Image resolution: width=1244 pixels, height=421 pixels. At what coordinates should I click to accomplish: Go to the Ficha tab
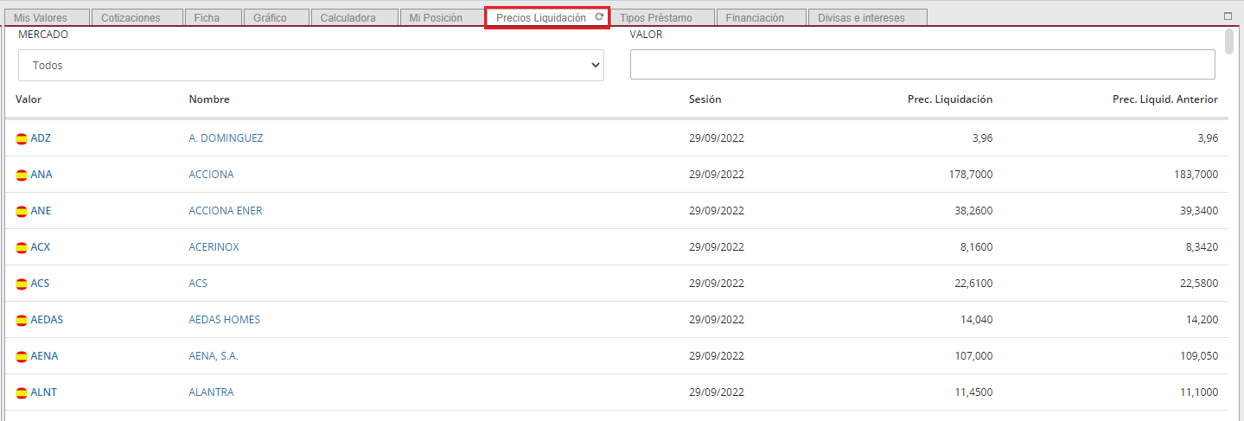tap(213, 17)
